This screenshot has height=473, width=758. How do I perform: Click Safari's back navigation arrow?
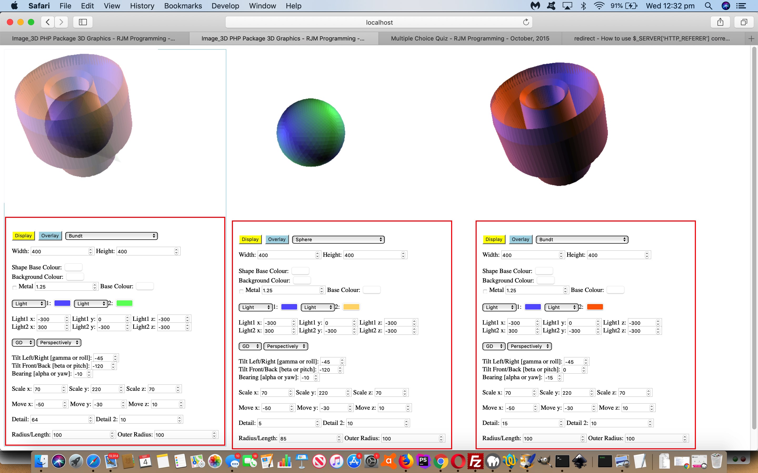(48, 22)
